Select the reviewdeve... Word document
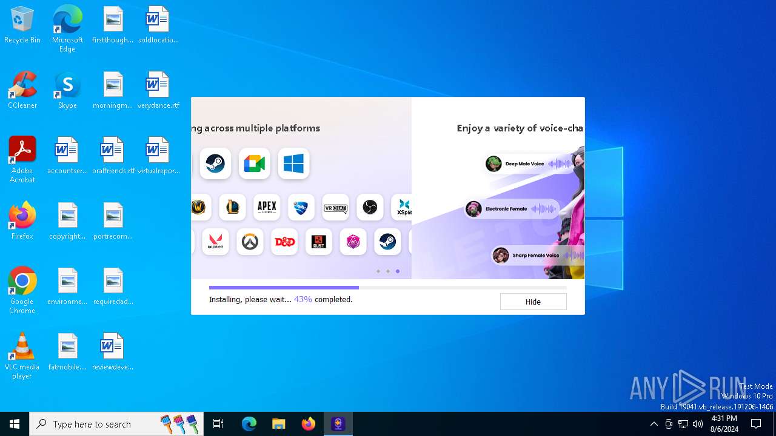The image size is (776, 436). [x=113, y=352]
